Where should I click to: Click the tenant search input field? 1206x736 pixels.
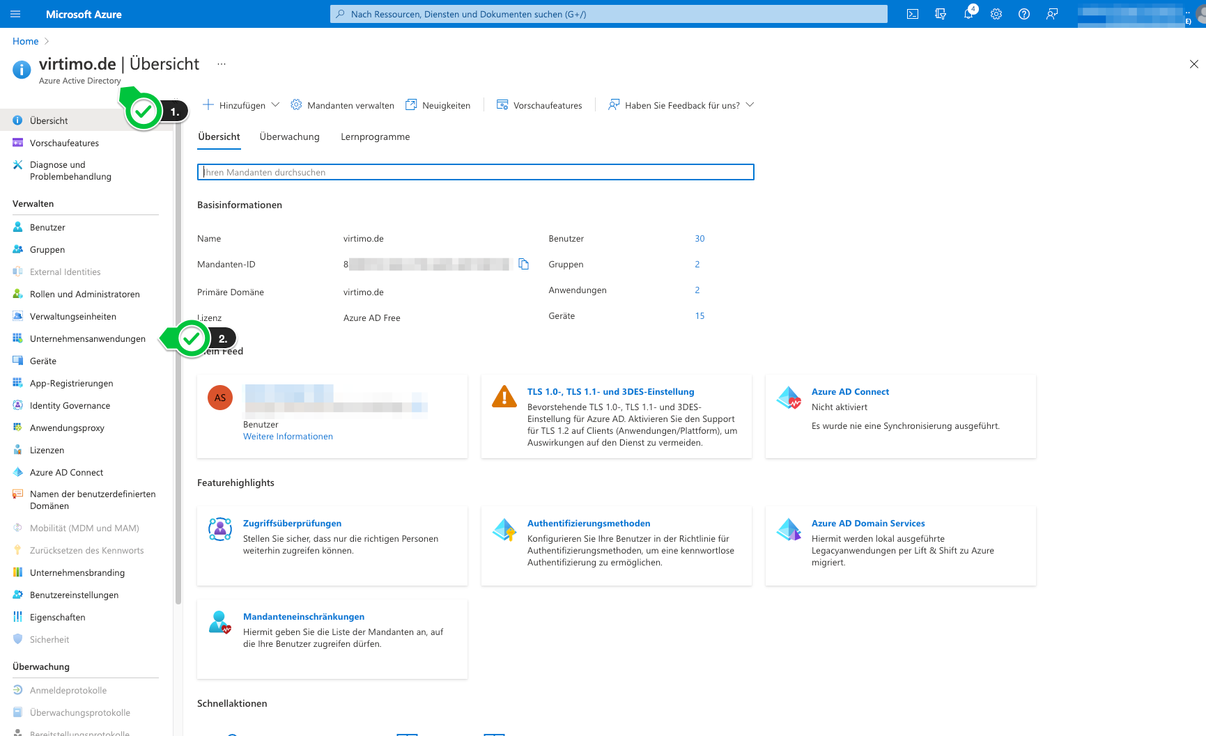476,172
